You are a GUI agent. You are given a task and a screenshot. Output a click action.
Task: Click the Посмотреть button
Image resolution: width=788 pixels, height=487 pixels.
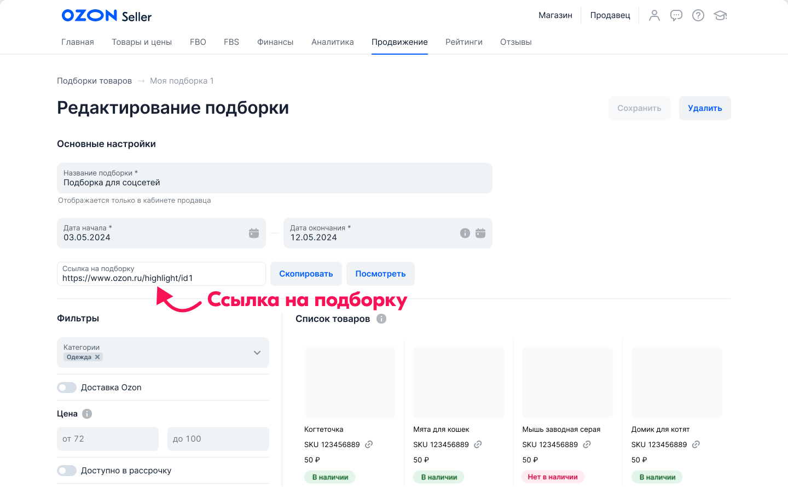pyautogui.click(x=380, y=274)
